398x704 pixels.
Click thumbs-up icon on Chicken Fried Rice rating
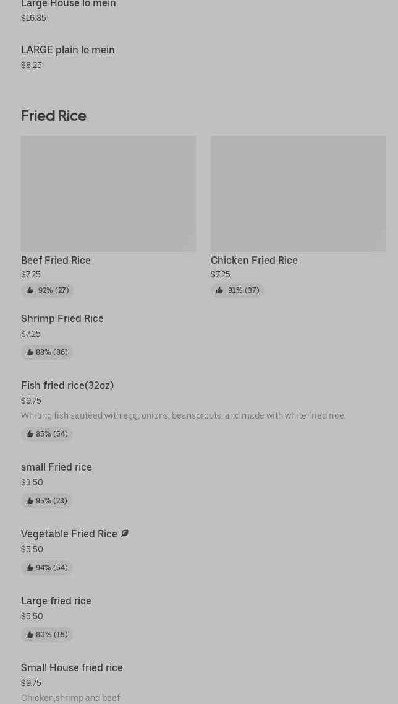click(219, 290)
